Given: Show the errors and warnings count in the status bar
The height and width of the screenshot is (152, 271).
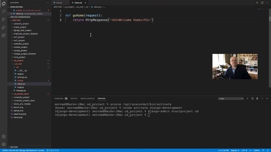Looking at the screenshot, I should 53,150.
